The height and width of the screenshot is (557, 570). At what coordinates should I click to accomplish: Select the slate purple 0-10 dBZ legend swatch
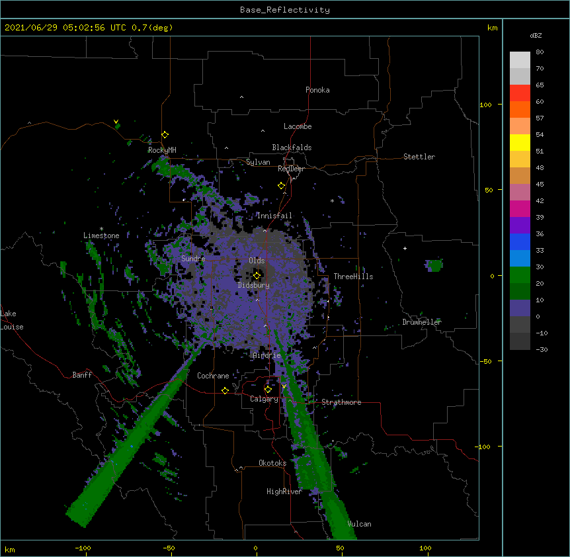[520, 308]
